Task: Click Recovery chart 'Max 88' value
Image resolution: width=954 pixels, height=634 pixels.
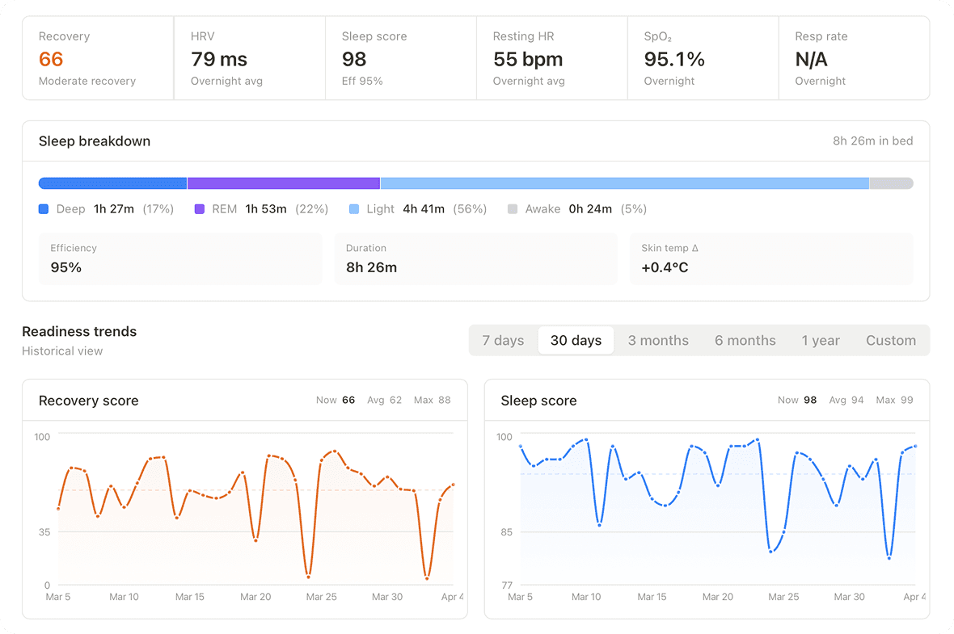Action: click(432, 400)
